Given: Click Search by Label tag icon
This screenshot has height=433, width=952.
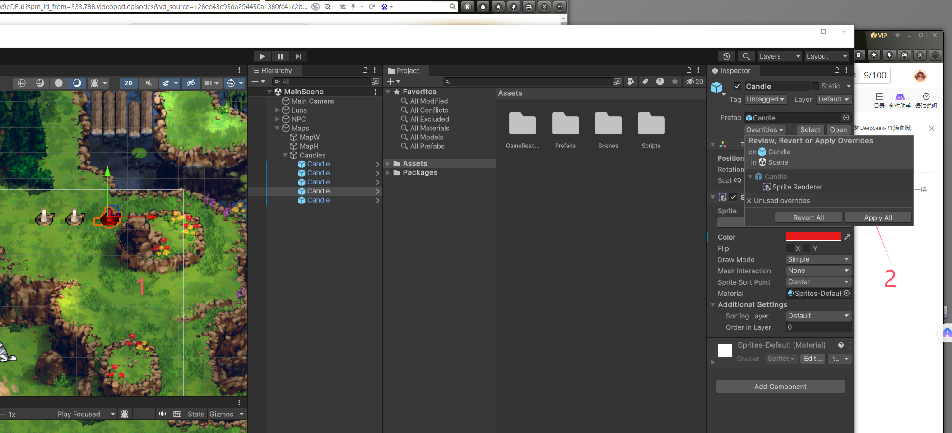Looking at the screenshot, I should click(645, 82).
